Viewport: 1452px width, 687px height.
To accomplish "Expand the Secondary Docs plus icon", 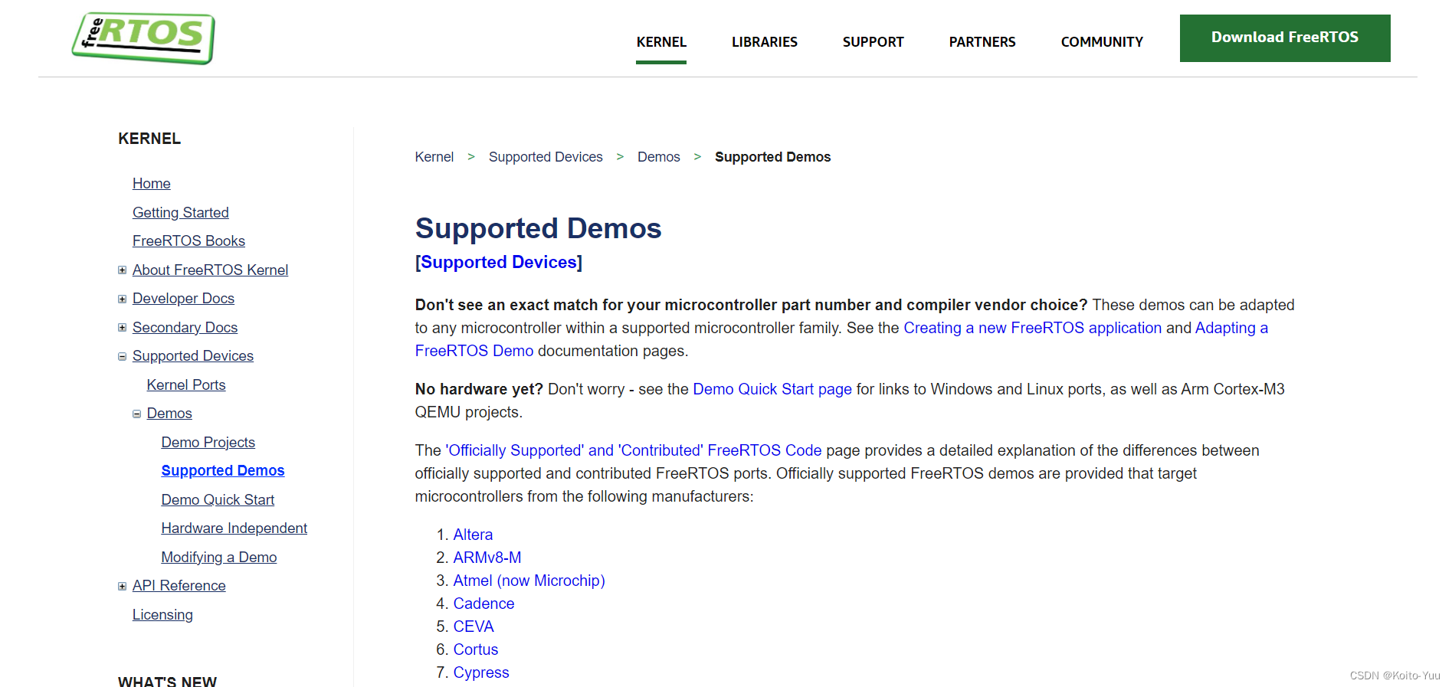I will [122, 327].
